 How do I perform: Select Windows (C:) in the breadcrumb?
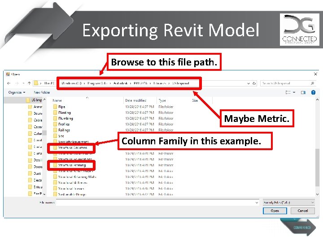pyautogui.click(x=71, y=83)
